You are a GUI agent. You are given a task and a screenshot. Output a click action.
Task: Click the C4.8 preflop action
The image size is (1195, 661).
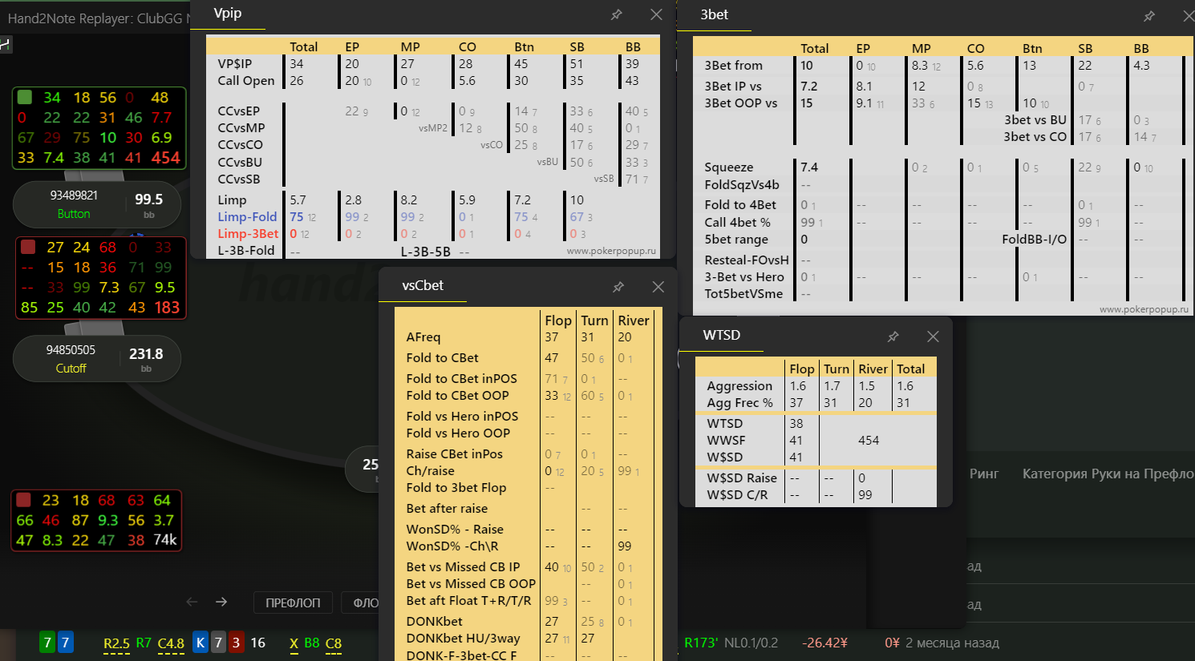point(171,643)
